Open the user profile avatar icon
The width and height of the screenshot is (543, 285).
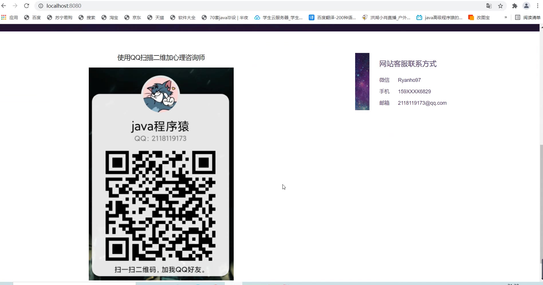(x=526, y=6)
